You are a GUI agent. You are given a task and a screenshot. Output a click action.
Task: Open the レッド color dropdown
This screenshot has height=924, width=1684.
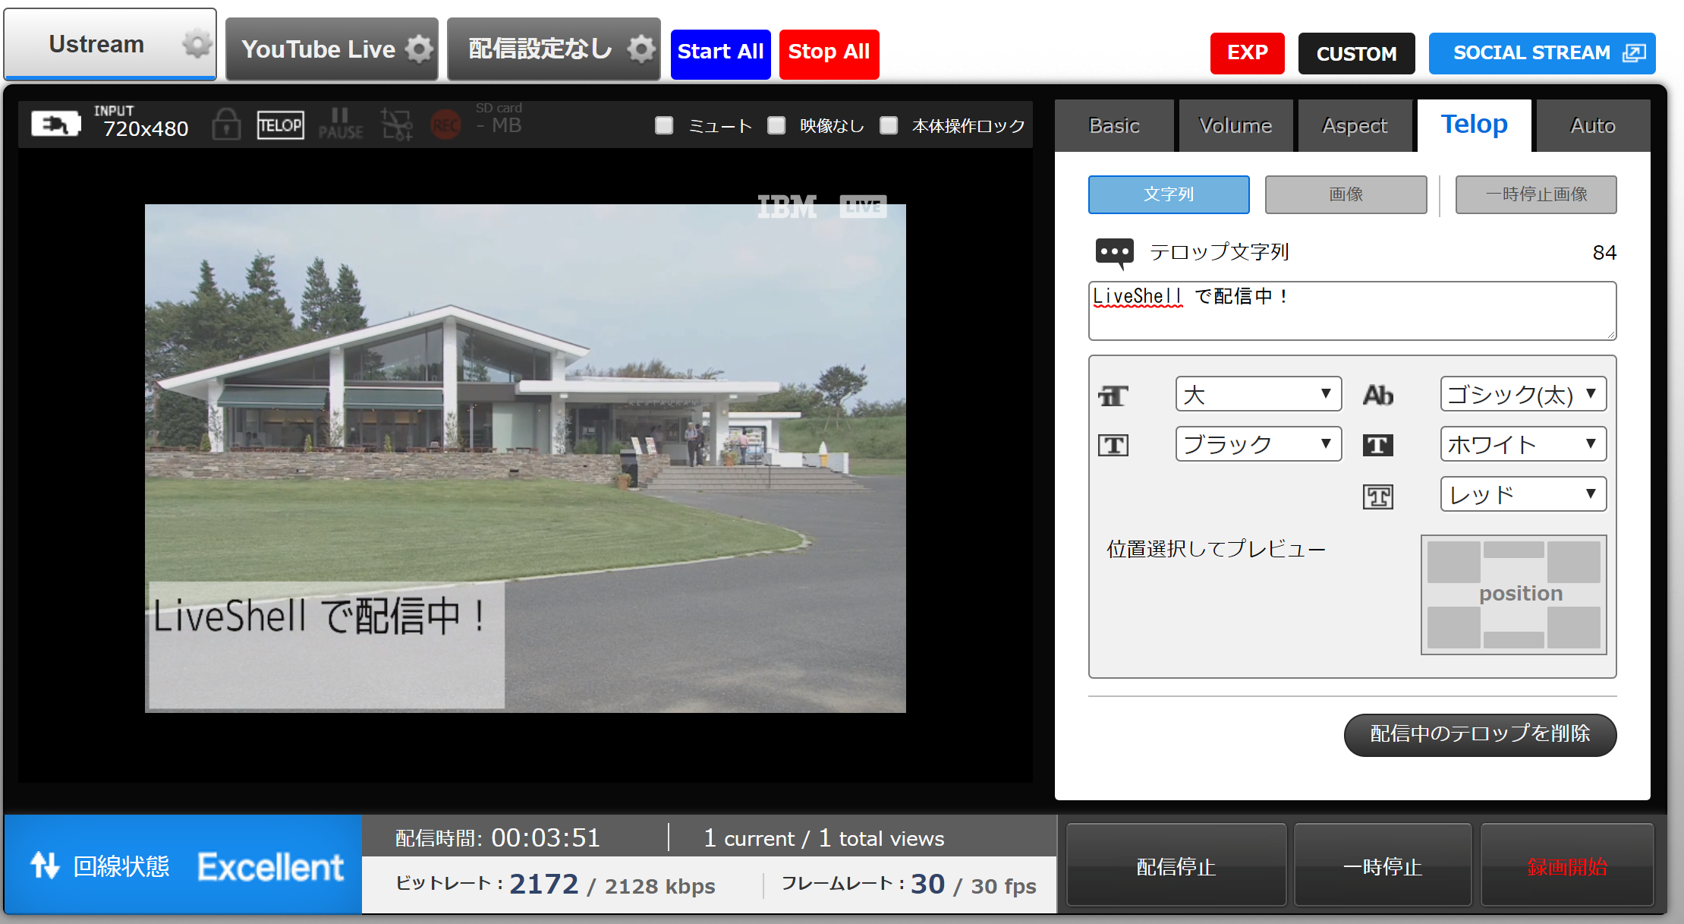coord(1523,494)
